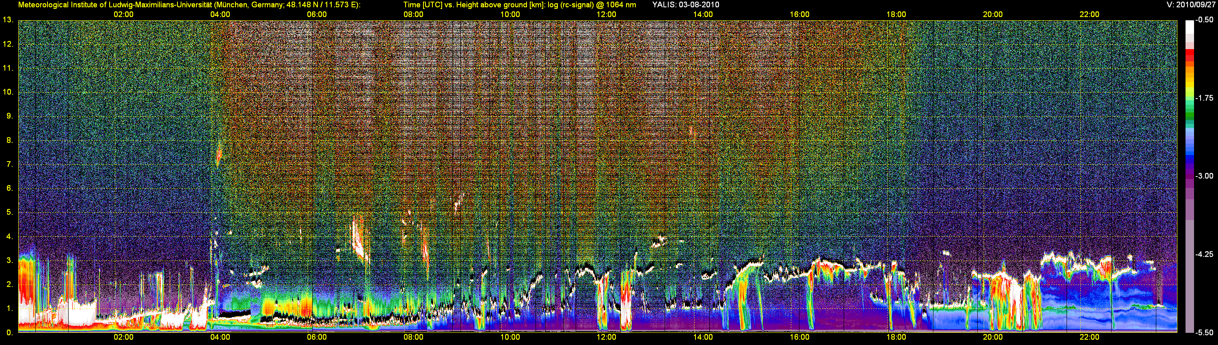Click the 'YALIS: 03-08-2010' label
Image resolution: width=1218 pixels, height=345 pixels.
coord(686,5)
